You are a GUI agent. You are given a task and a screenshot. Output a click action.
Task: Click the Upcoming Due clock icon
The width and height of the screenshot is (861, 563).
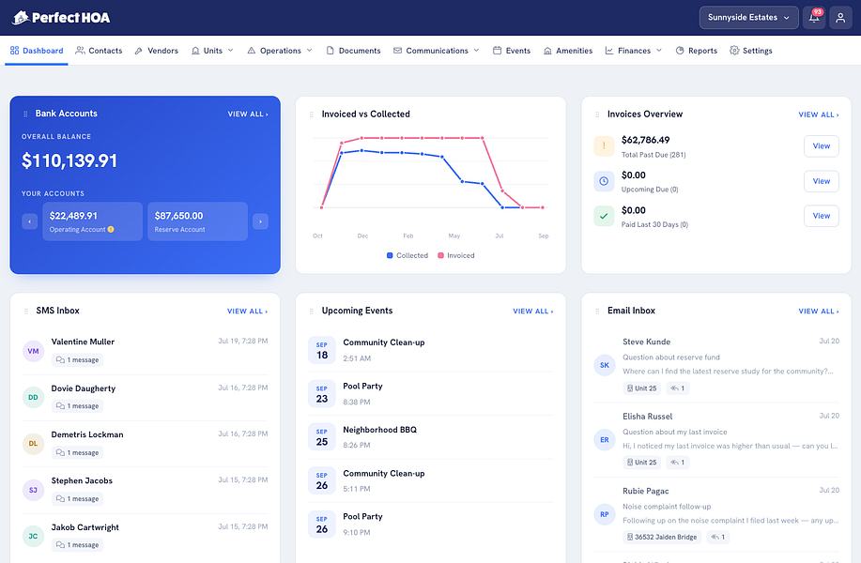pyautogui.click(x=604, y=181)
